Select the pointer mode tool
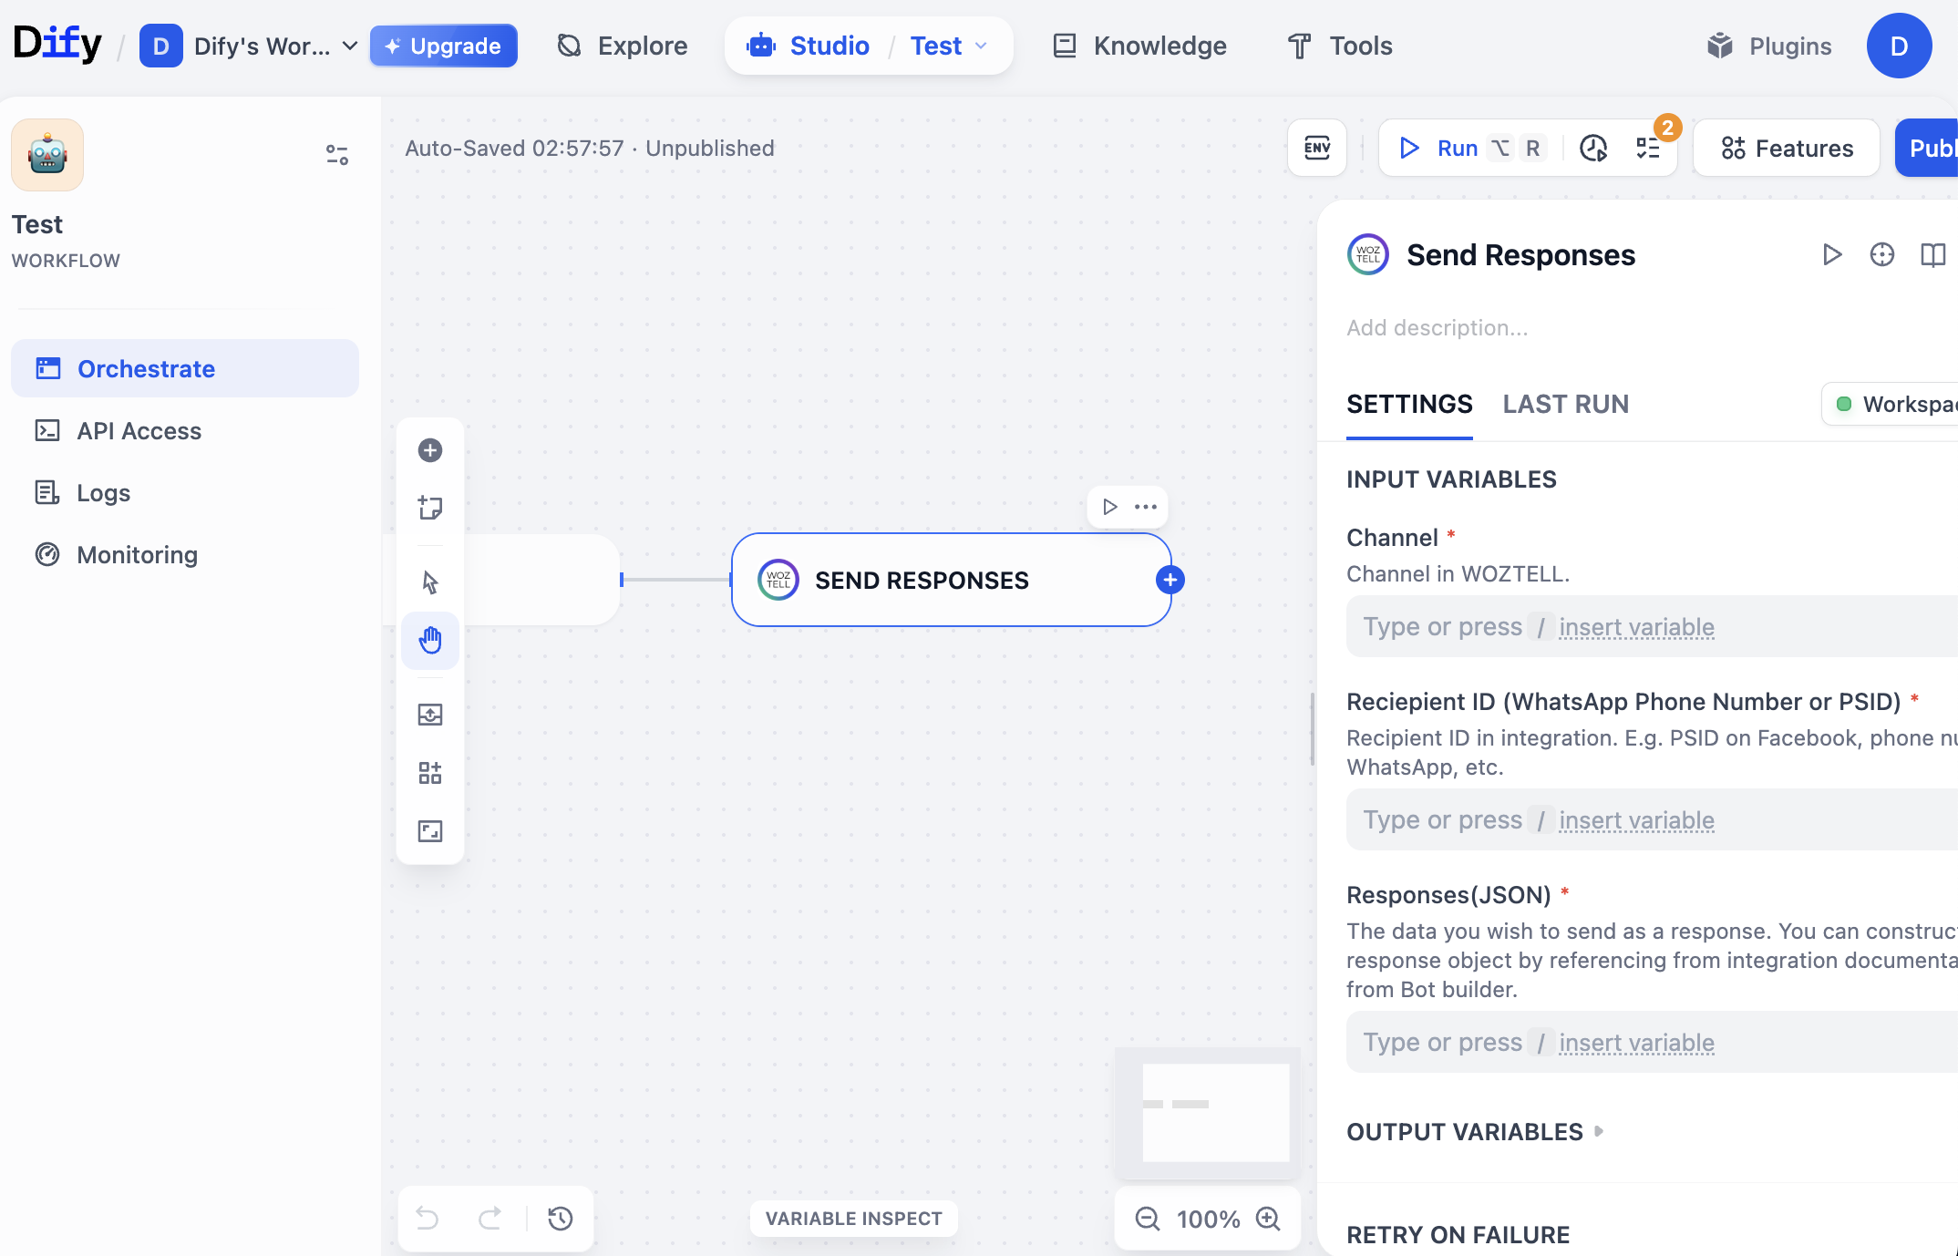 pos(429,582)
